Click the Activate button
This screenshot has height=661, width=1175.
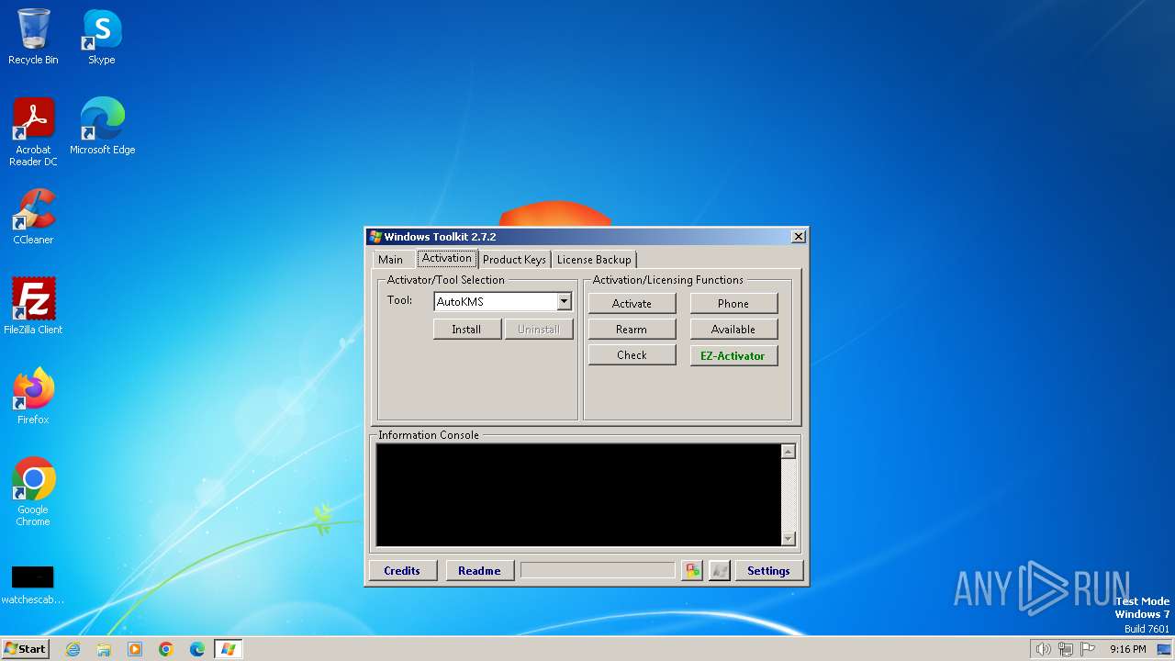coord(632,303)
